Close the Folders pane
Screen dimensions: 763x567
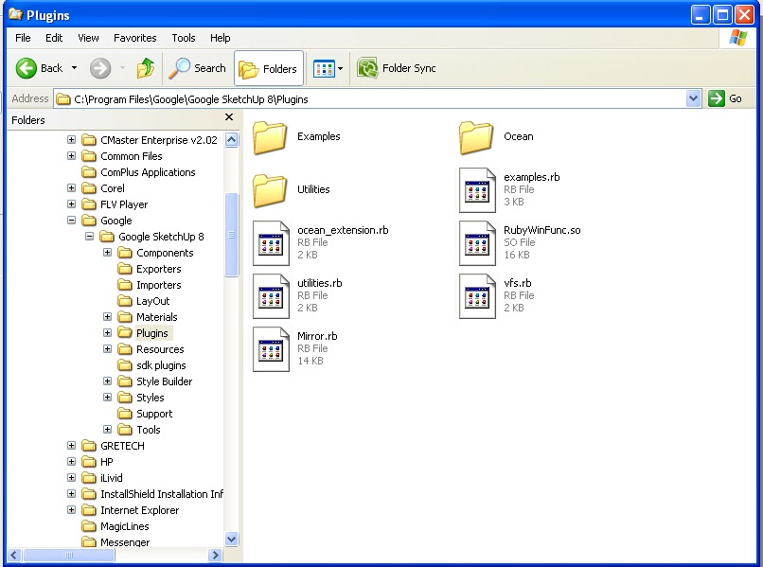click(229, 116)
